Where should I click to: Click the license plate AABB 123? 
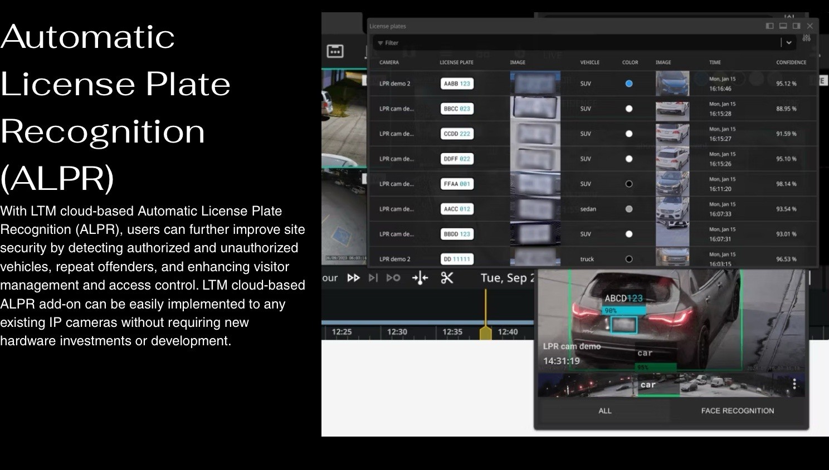[457, 84]
